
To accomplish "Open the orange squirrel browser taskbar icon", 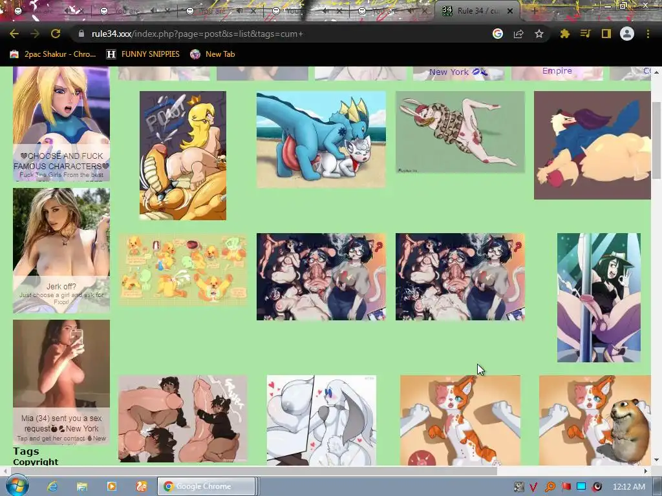I will point(141,487).
